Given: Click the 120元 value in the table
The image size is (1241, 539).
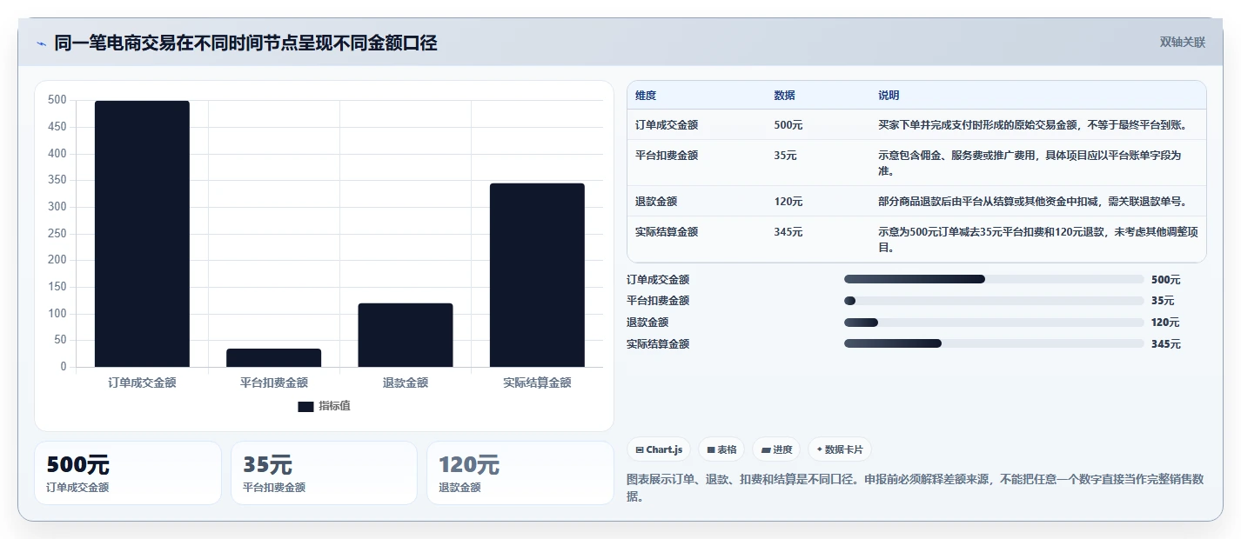Looking at the screenshot, I should [788, 202].
